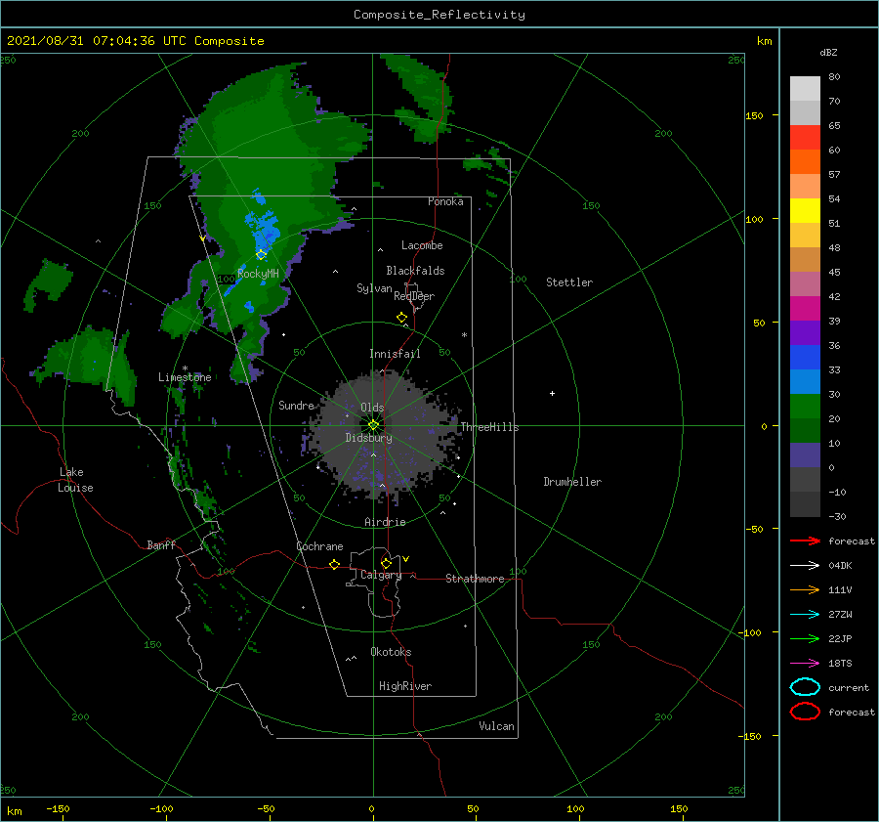Click the Lake Louise label
Screen dimensions: 879x822
(x=75, y=480)
